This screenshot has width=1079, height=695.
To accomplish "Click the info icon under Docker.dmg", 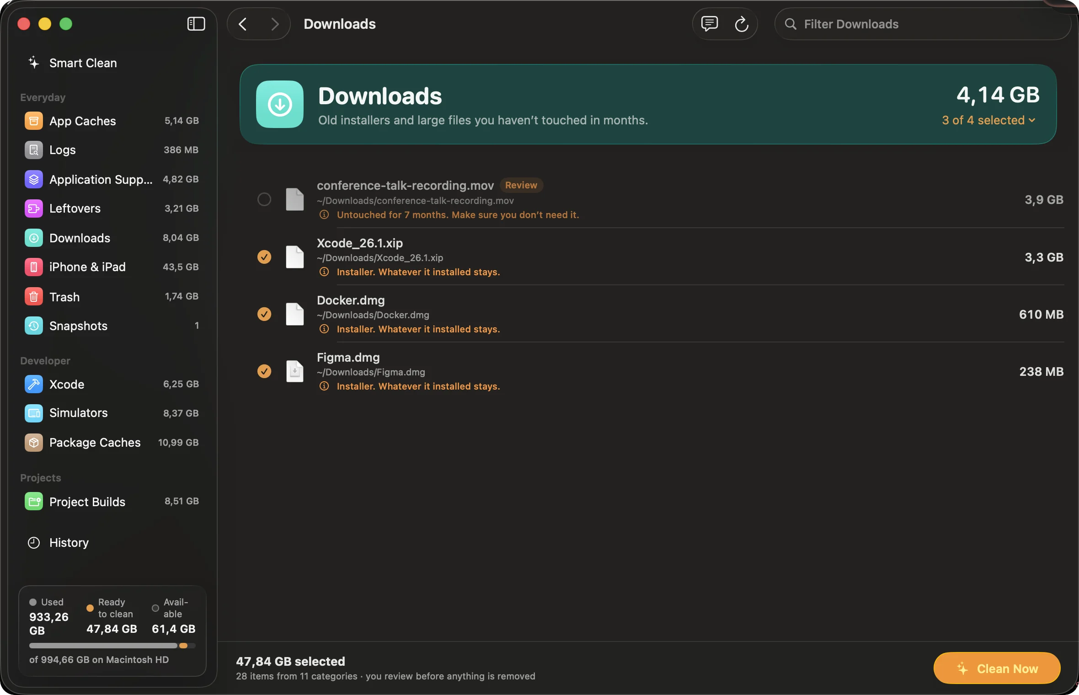I will point(324,329).
